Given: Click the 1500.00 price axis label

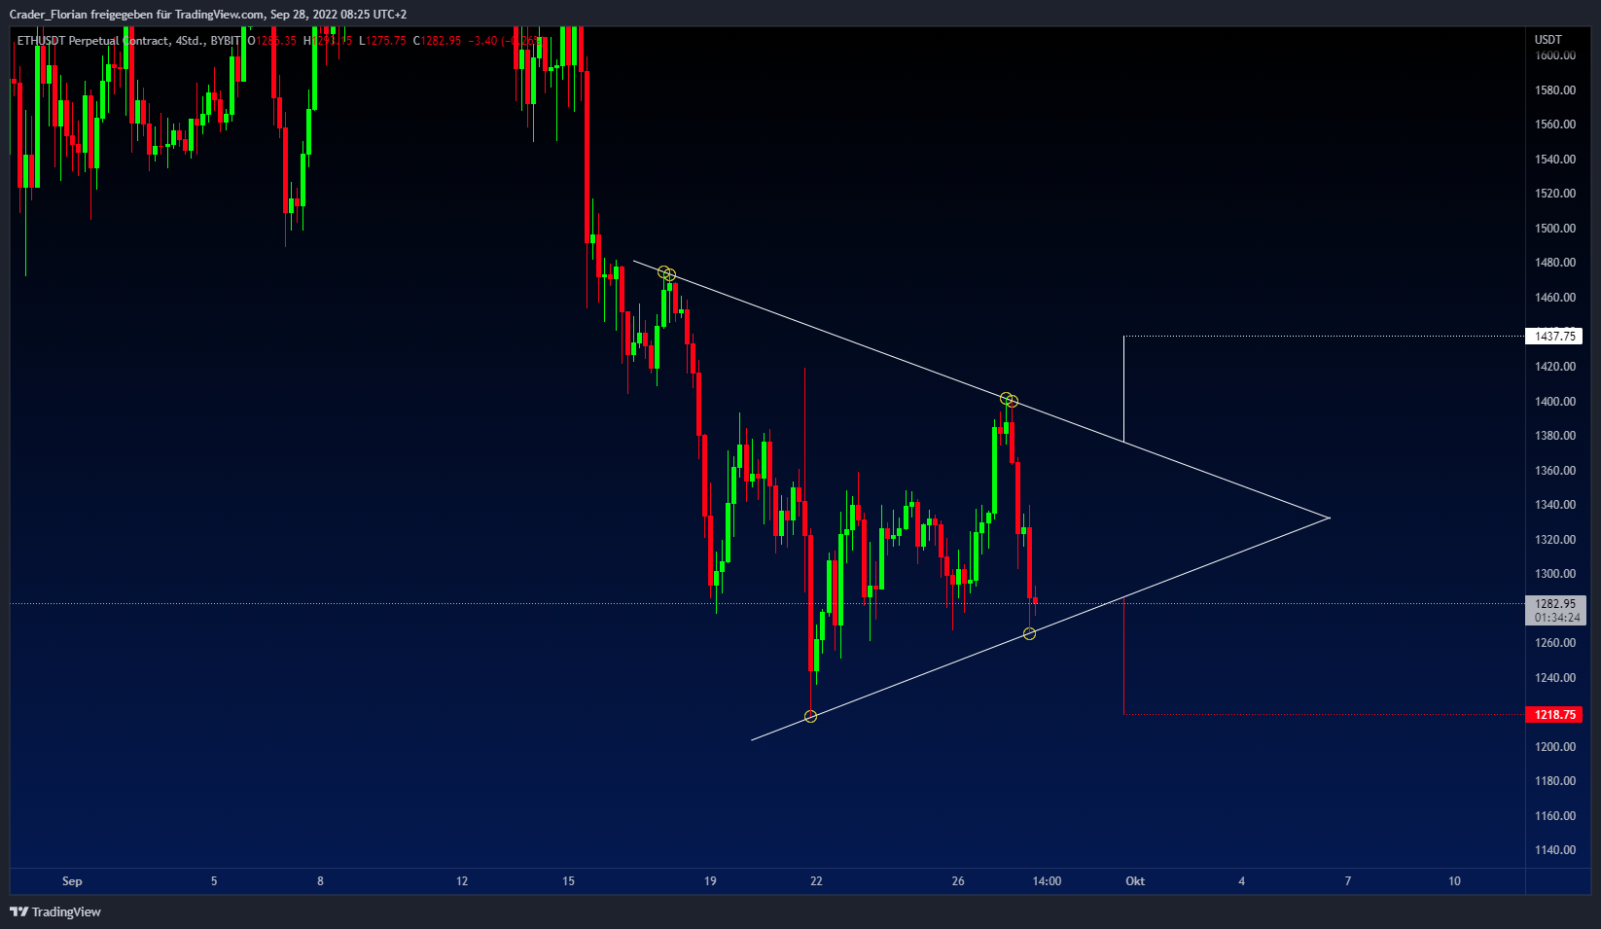Looking at the screenshot, I should click(x=1555, y=229).
